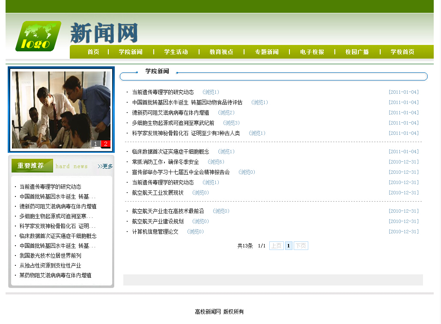Screen dimensions: 441x324
Task: Open main article 中国首批转基因水牛诞生 转基因动物食品待评估
Action: (187, 102)
